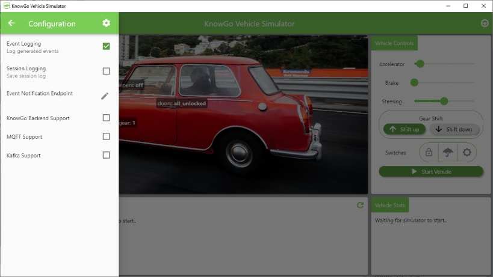Click the KnowGo app icon in the title bar

[x=6, y=6]
